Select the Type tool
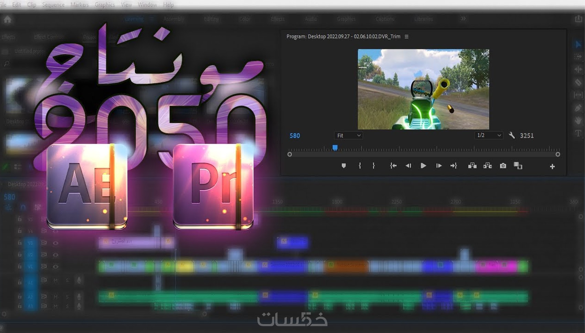 (578, 133)
